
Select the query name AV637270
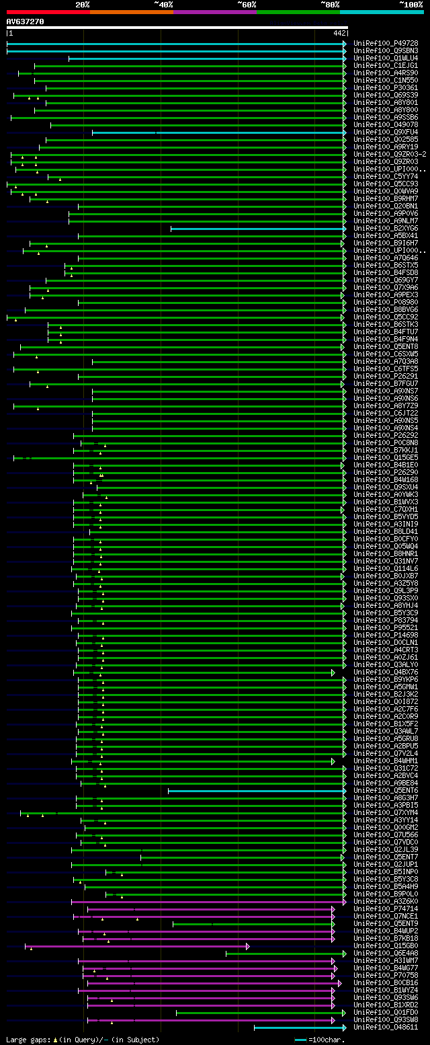[x=26, y=22]
